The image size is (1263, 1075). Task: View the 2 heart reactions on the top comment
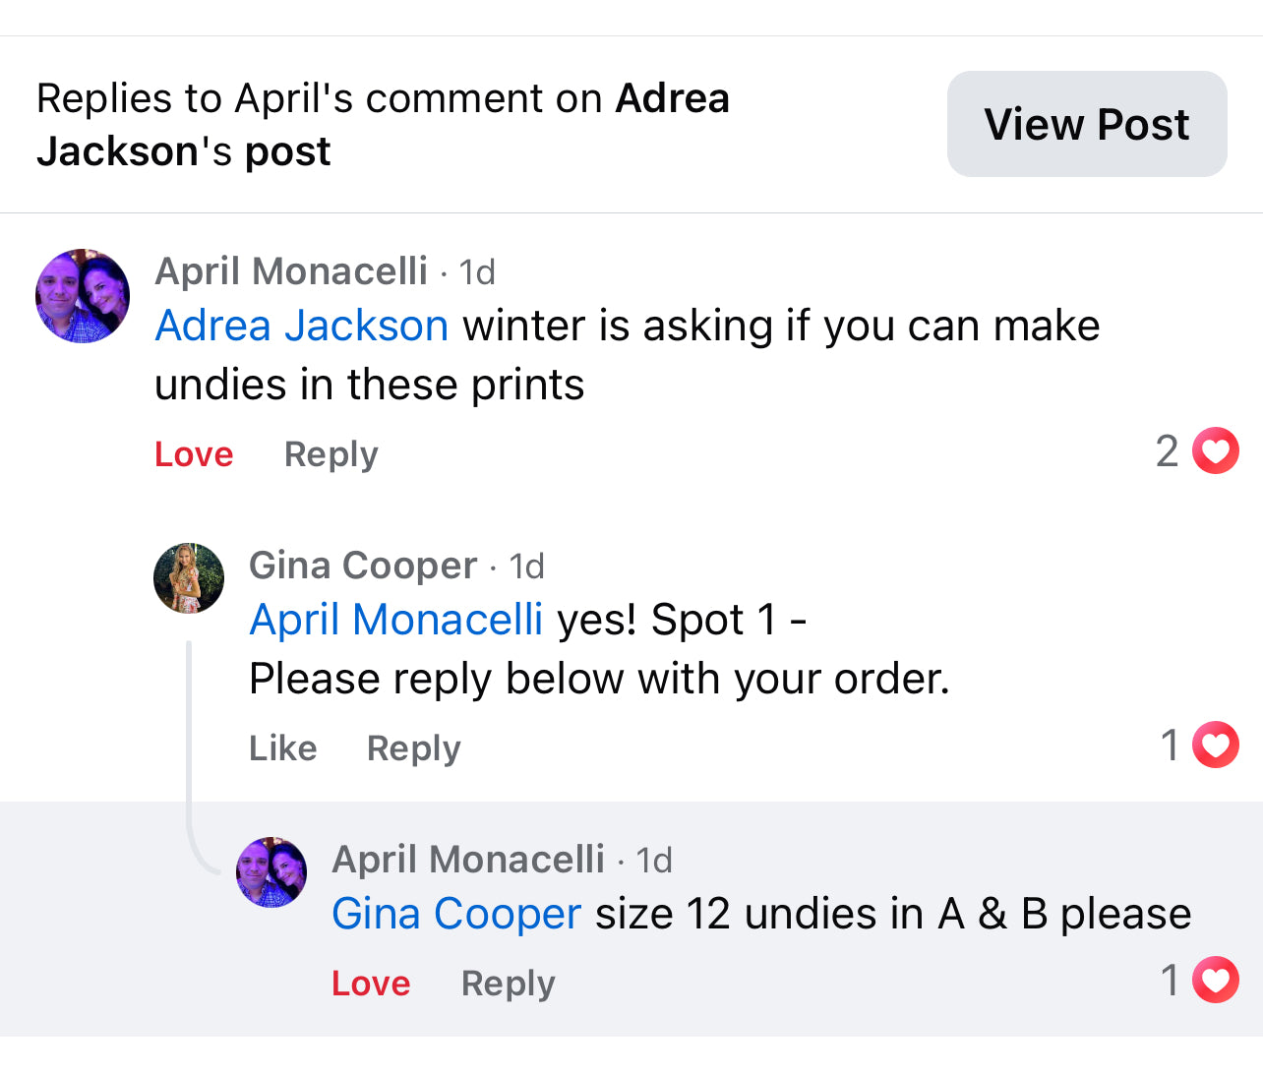tap(1197, 451)
